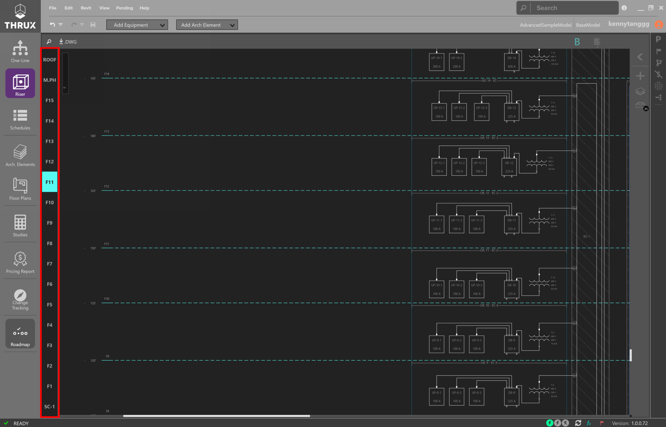This screenshot has height=427, width=666.
Task: Open the Help menu
Action: point(144,8)
